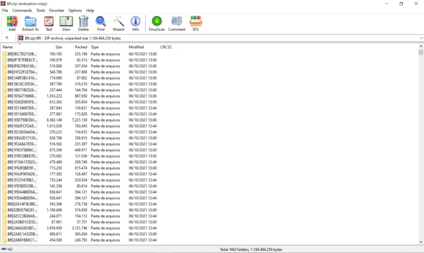Open the Favorites menu
The image size is (424, 253).
pyautogui.click(x=57, y=10)
